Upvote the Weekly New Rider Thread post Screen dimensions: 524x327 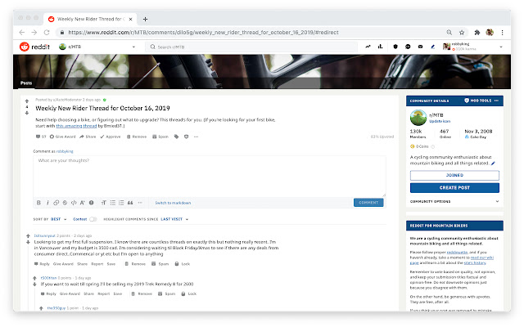[27, 101]
